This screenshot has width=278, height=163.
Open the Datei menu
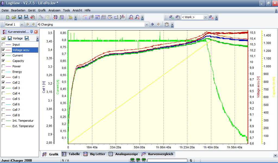(5, 10)
